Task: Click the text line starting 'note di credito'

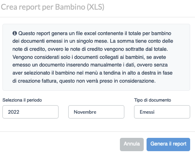Action: (90, 49)
